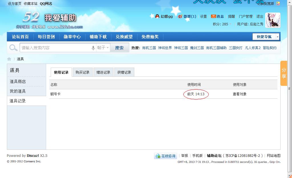292x178 pixels.
Task: Click the 后起之秀 user group link
Action: pyautogui.click(x=256, y=24)
